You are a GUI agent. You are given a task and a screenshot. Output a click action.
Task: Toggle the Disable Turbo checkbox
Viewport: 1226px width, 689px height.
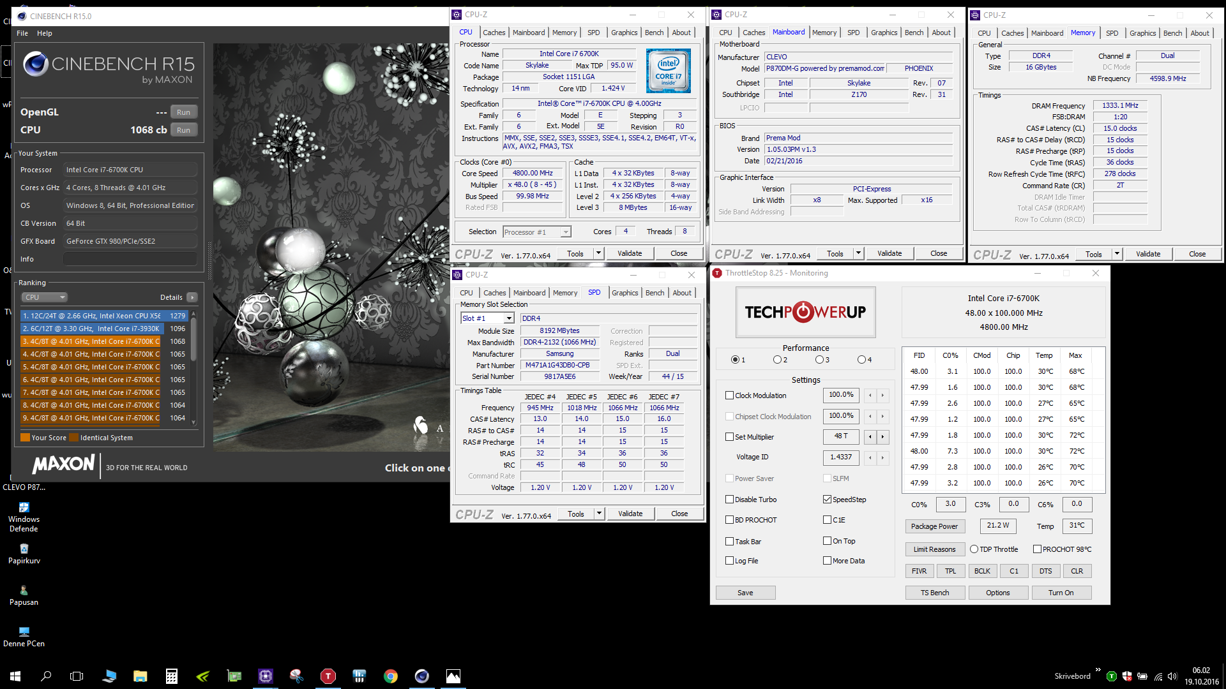coord(729,499)
